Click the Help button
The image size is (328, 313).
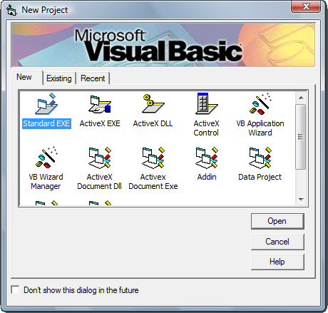coord(277,262)
